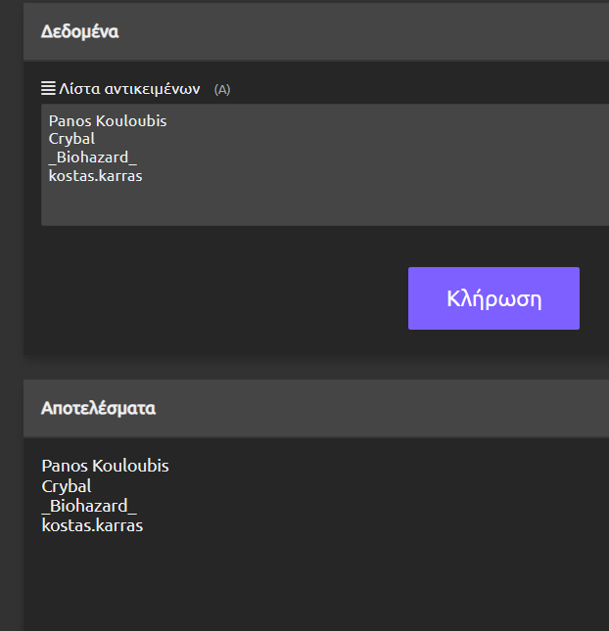Viewport: 609px width, 631px height.
Task: Place cursor on _Biohazard_ in the input list
Action: 93,158
